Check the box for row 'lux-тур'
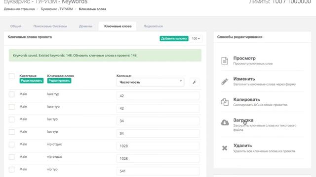The height and width of the screenshot is (177, 316). coord(11,132)
